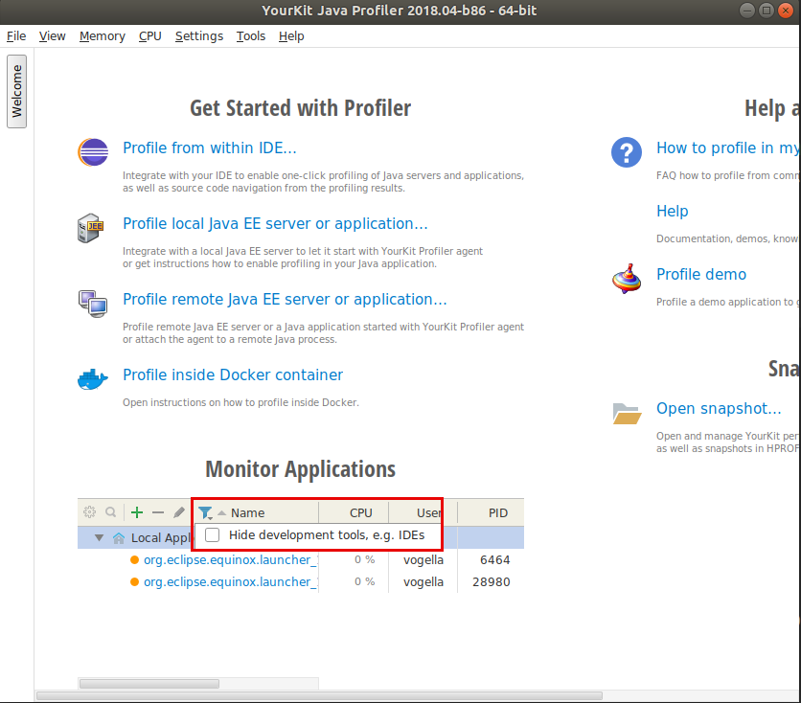This screenshot has width=801, height=703.
Task: Open the View menu
Action: pyautogui.click(x=52, y=36)
